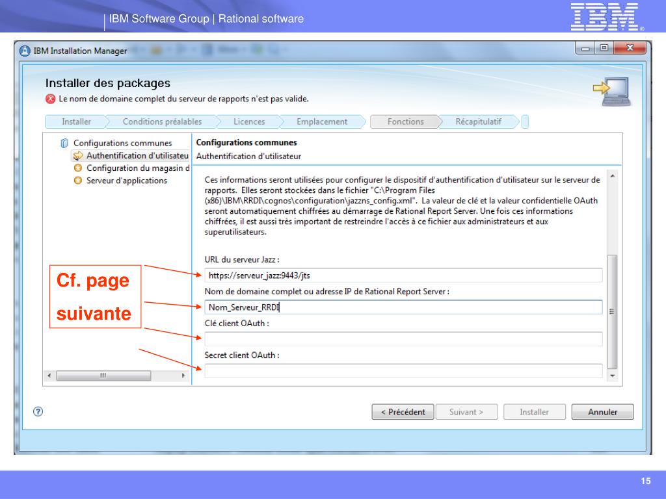Click the Configurations communes book icon
The image size is (666, 499).
(x=64, y=143)
